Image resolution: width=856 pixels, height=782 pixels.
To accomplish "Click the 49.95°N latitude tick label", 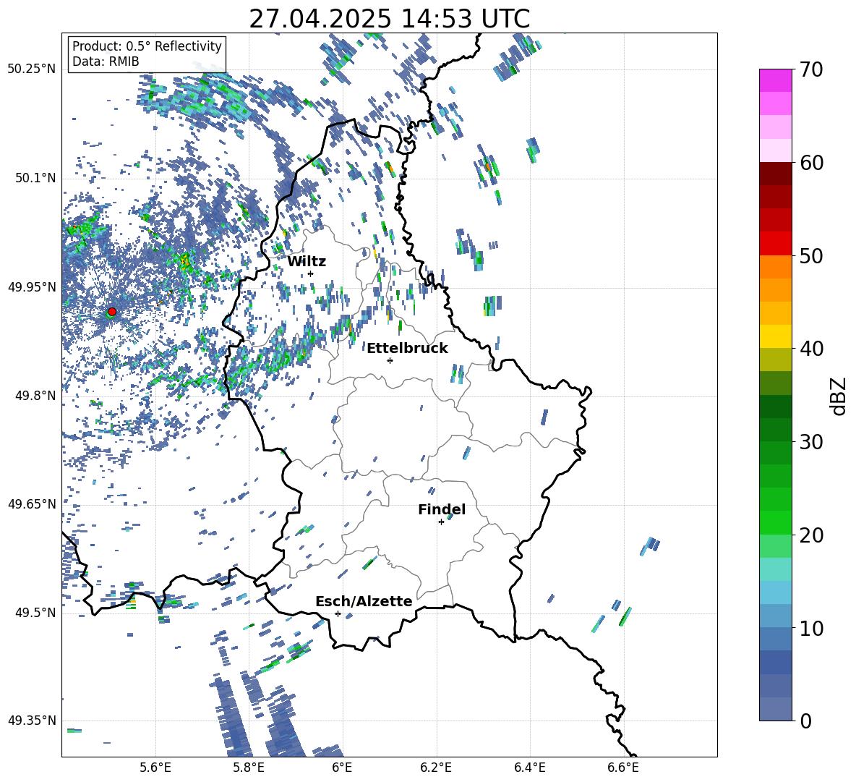I will (32, 287).
